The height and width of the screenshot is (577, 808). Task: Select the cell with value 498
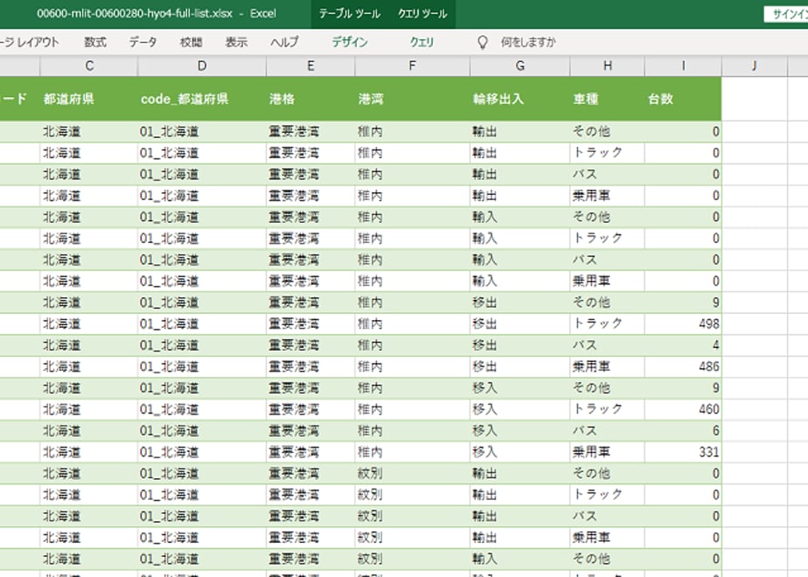[683, 324]
